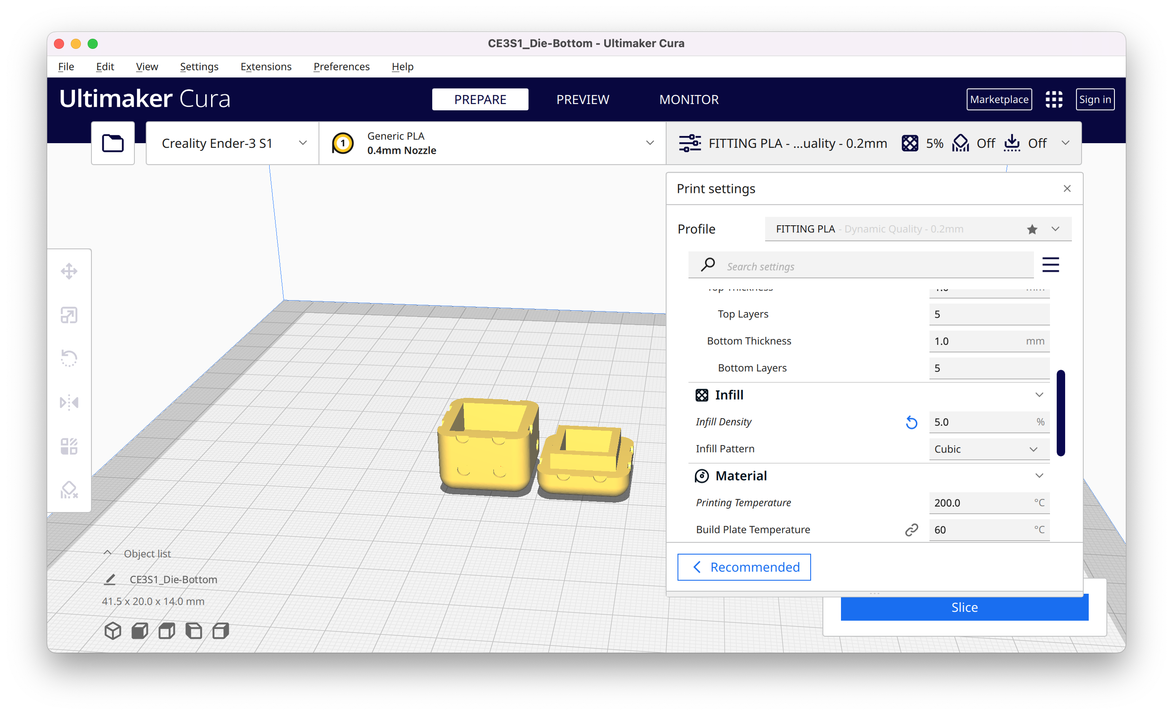
Task: Click the Per-model settings icon
Action: [70, 445]
